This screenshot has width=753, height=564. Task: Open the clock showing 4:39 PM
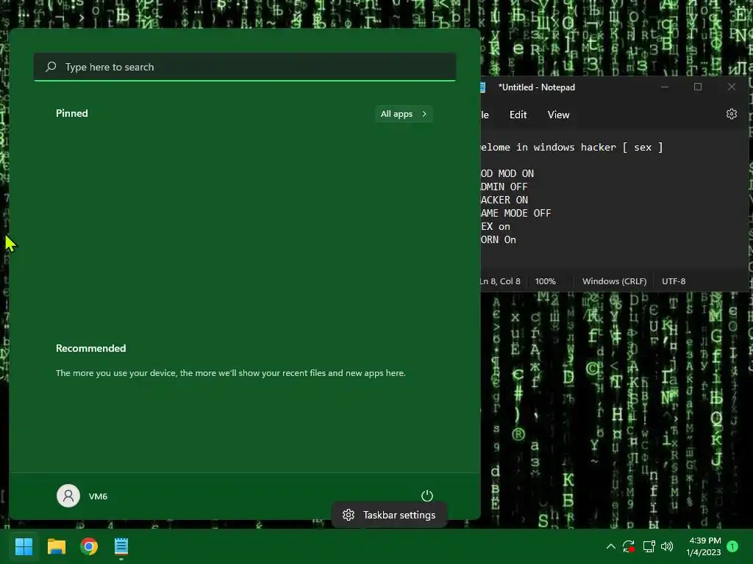point(704,546)
